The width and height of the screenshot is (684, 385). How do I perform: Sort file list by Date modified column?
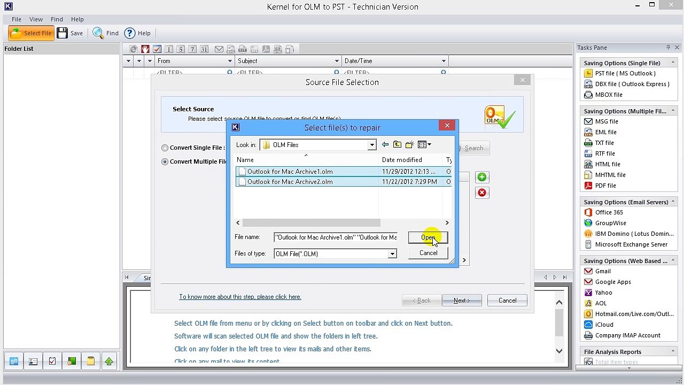click(x=402, y=160)
